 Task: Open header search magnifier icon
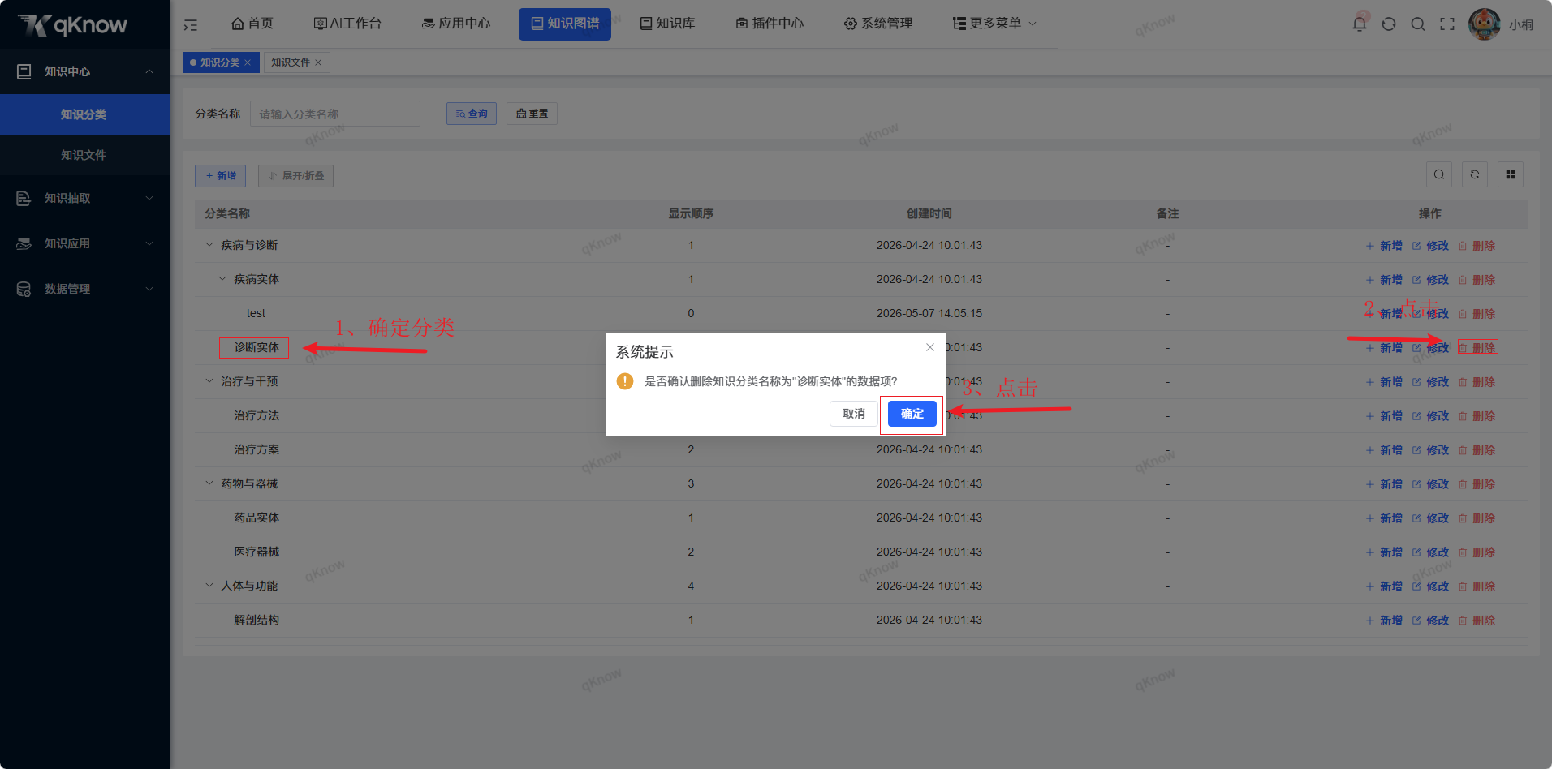pos(1418,24)
